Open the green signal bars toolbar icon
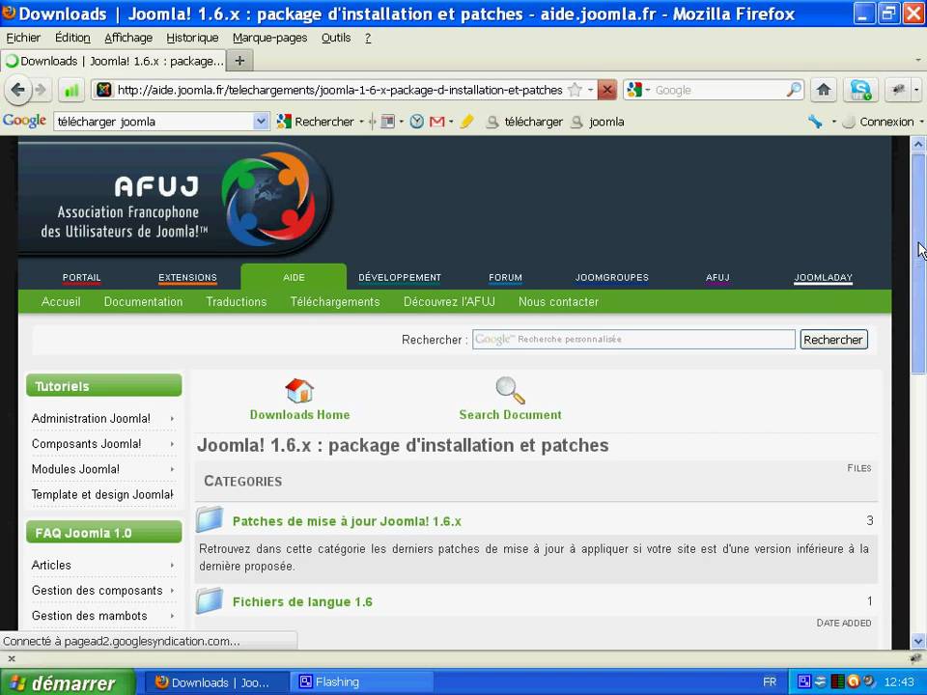 (71, 91)
